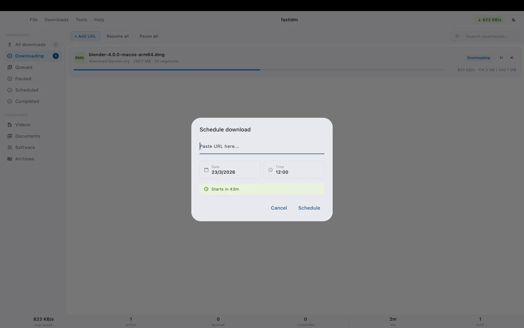Click the DMG file type badge
Screen dimensions: 524x328
coord(80,58)
